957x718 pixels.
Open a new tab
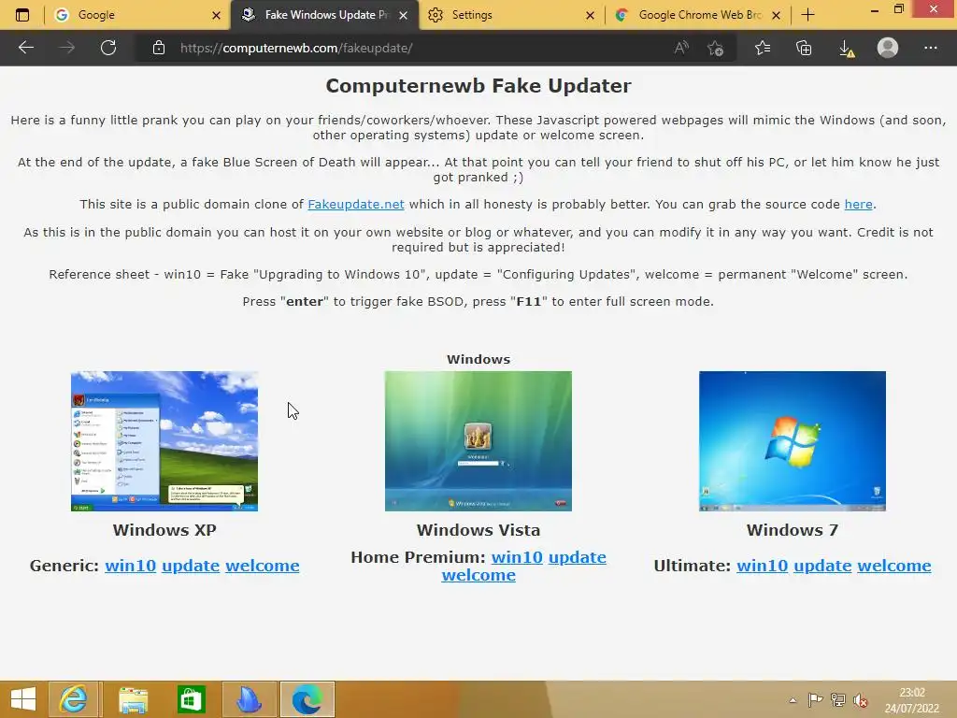coord(807,15)
